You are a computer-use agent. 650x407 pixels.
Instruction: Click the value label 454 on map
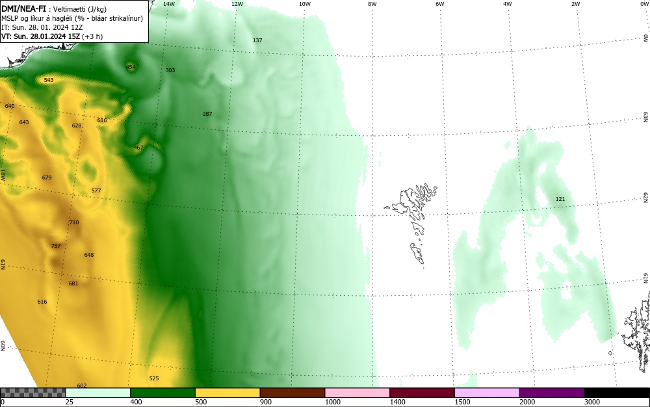[131, 67]
